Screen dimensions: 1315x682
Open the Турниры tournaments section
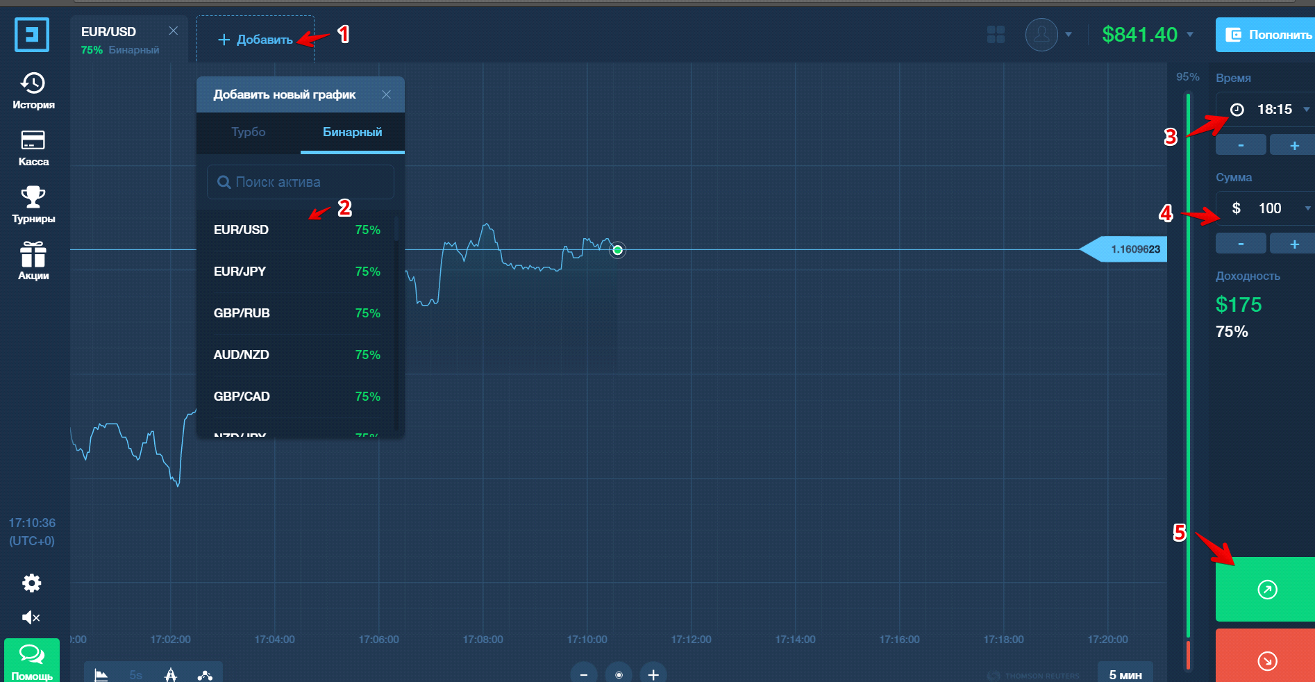(x=33, y=205)
